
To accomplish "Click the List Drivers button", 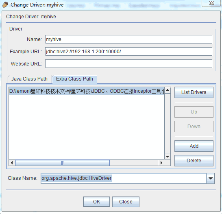I will [x=194, y=92].
